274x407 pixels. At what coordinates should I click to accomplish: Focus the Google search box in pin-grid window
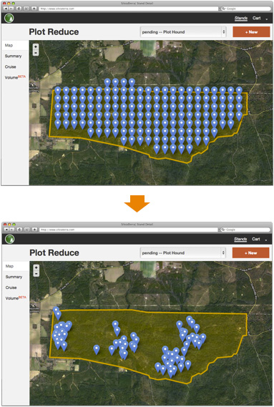pyautogui.click(x=245, y=9)
